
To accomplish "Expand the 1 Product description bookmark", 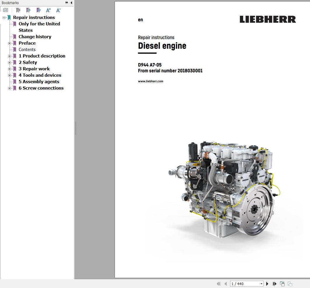I will click(x=10, y=56).
